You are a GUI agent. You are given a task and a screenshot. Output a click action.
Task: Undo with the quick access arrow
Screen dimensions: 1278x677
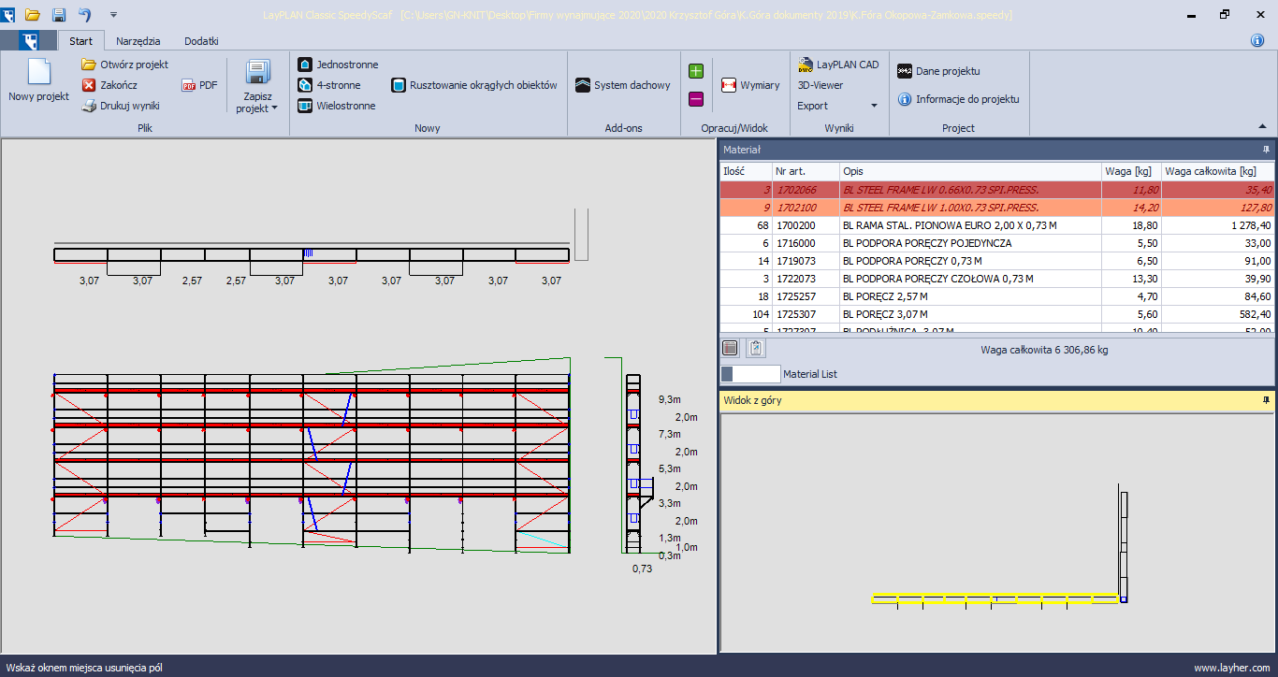tap(84, 15)
